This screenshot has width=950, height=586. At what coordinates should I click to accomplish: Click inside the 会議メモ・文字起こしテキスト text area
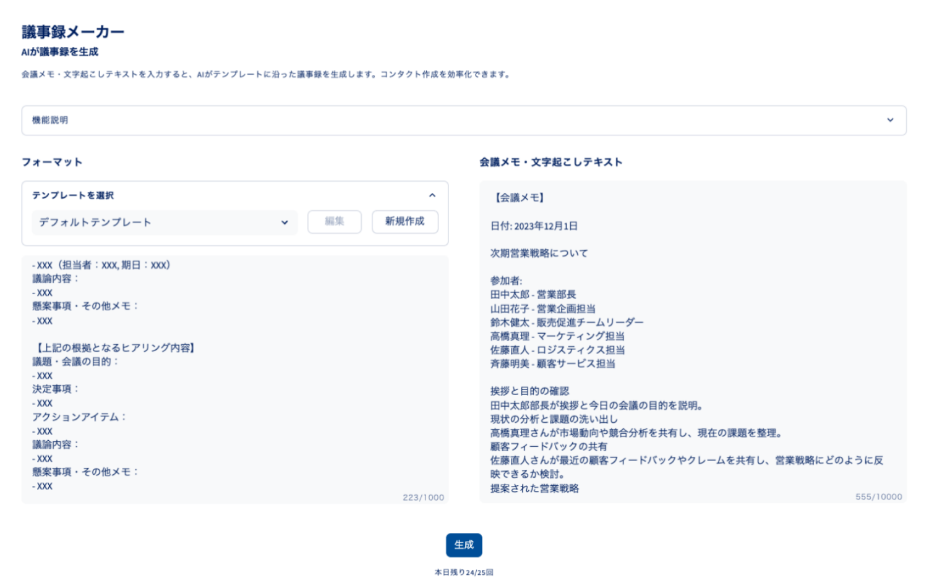(x=690, y=340)
